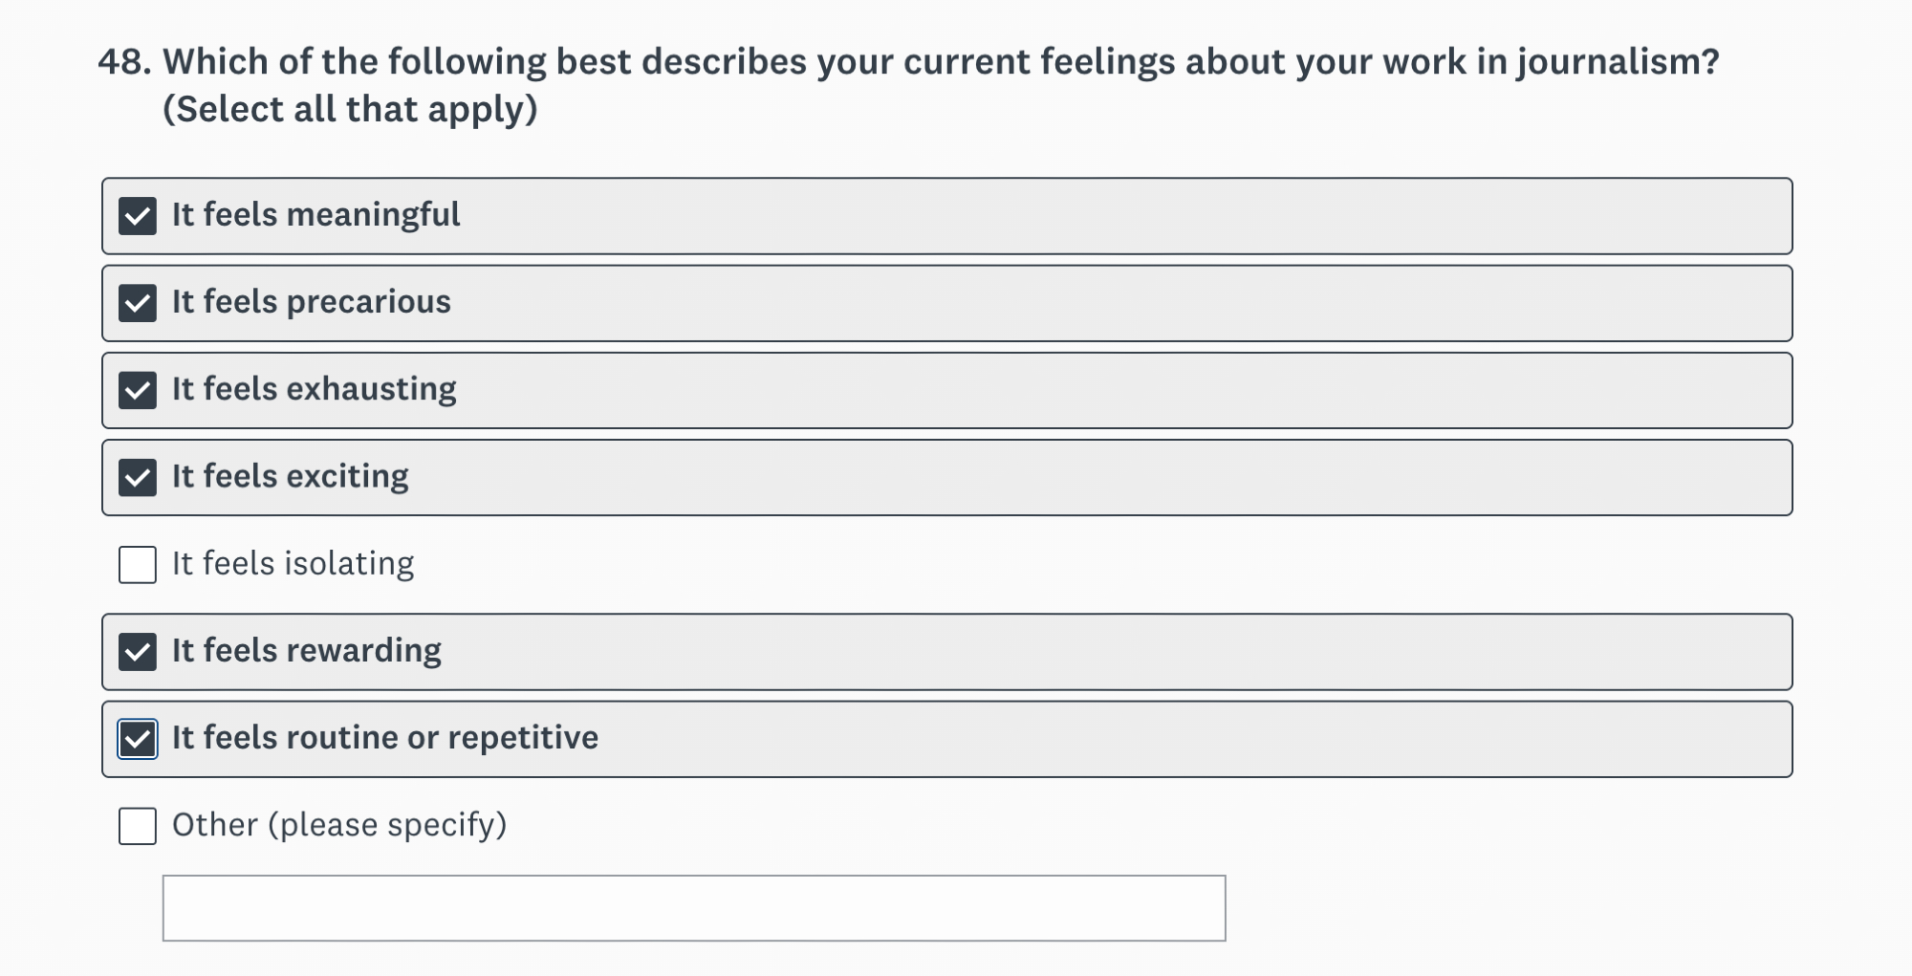1912x976 pixels.
Task: Uncheck the 'It feels exhausting' checkbox
Action: 138,390
